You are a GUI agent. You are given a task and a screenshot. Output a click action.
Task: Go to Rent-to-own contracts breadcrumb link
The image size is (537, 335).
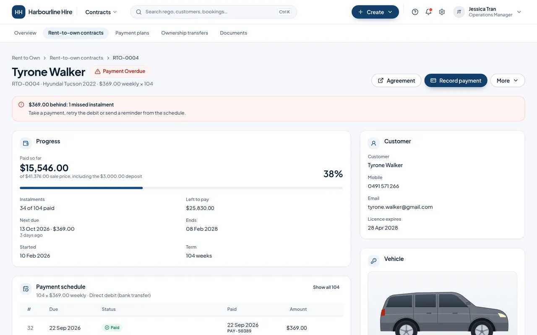tap(76, 58)
